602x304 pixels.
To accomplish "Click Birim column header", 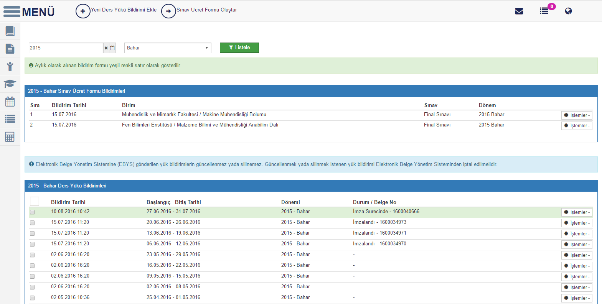I will coord(129,105).
